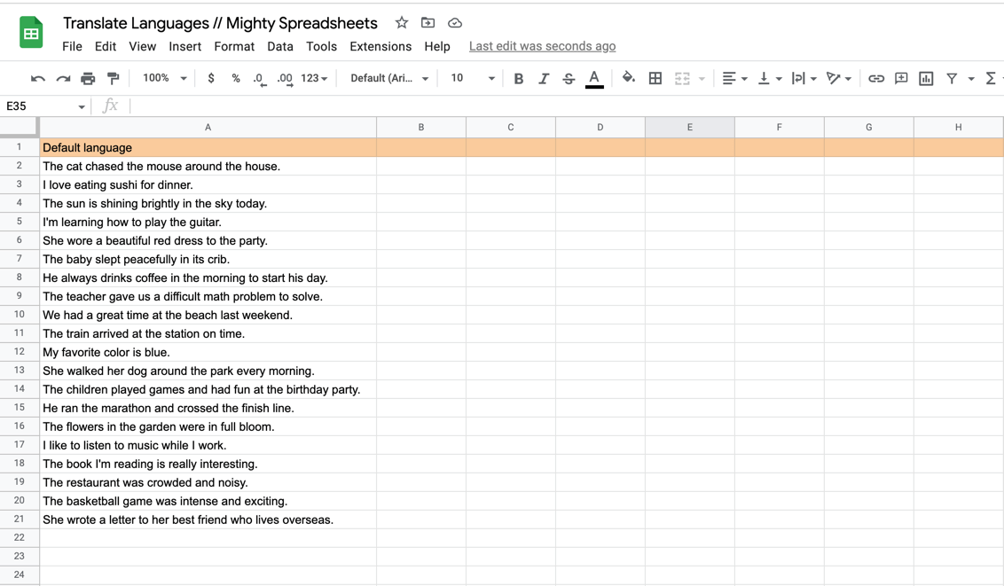The width and height of the screenshot is (1004, 586).
Task: Open text rotation dropdown
Action: [838, 78]
